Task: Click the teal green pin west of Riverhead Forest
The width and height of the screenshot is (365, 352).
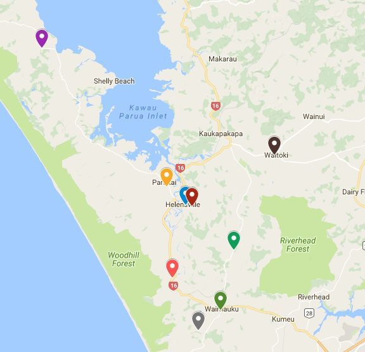Action: tap(234, 240)
